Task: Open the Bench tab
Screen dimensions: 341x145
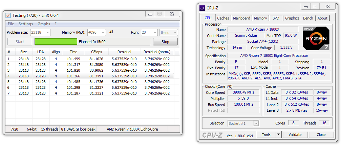Action: tap(308, 18)
